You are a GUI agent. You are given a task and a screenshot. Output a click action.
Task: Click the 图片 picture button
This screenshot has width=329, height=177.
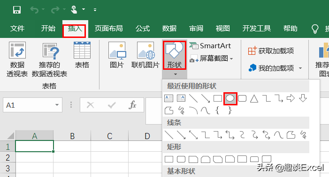coord(117,55)
